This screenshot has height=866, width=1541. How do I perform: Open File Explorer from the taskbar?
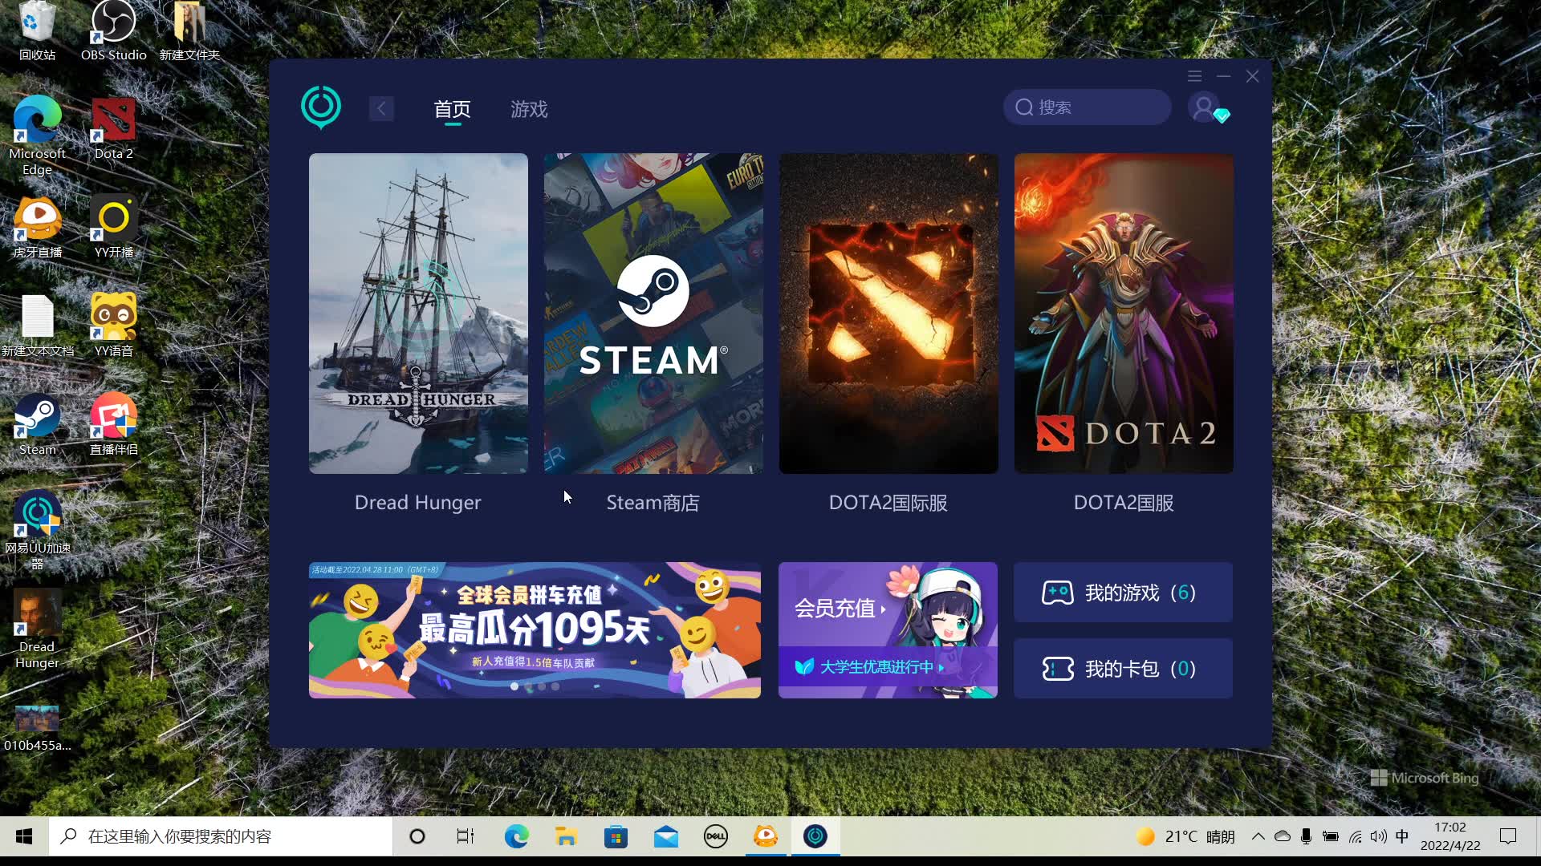pos(566,836)
